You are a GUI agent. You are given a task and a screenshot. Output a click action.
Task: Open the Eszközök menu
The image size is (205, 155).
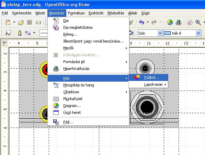[x=96, y=13]
